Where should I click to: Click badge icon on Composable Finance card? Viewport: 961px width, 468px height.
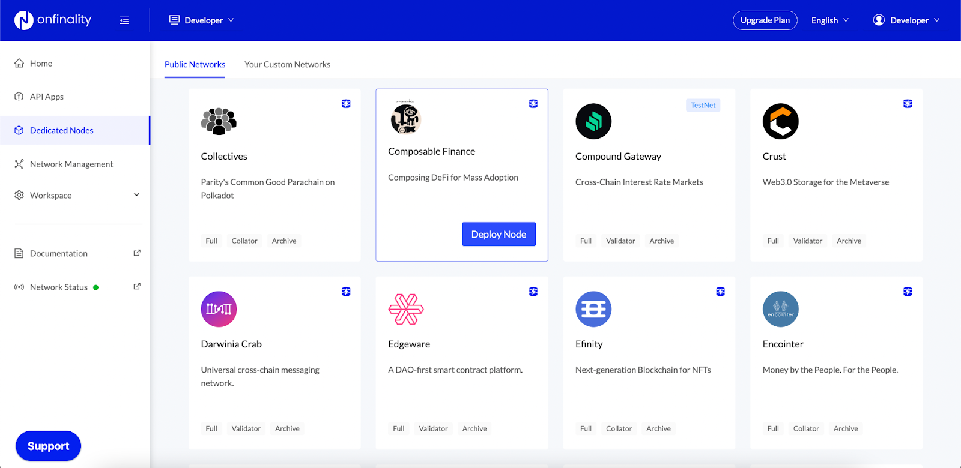[x=533, y=104]
